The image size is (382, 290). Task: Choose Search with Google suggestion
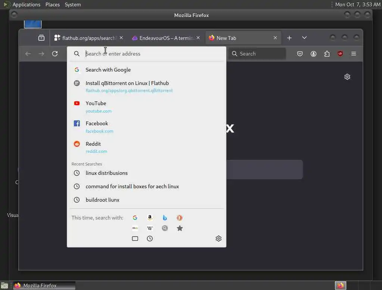[x=146, y=70]
